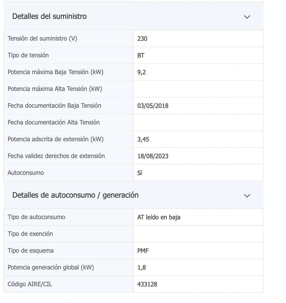The width and height of the screenshot is (286, 303).
Task: Select Potencia adscrita de extensión value 3,45
Action: (x=143, y=139)
